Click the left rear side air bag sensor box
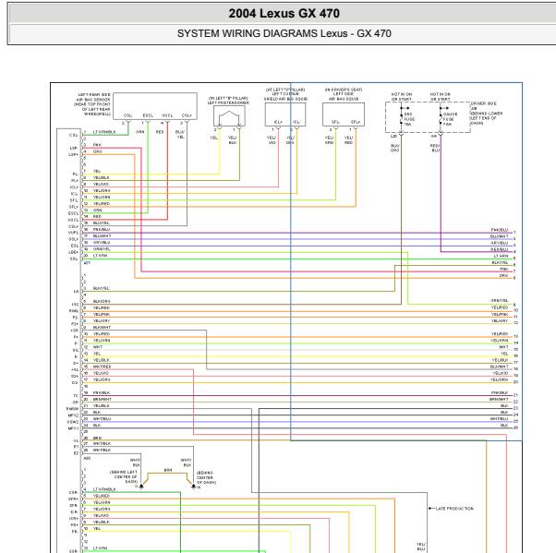This screenshot has width=556, height=553. [x=155, y=106]
